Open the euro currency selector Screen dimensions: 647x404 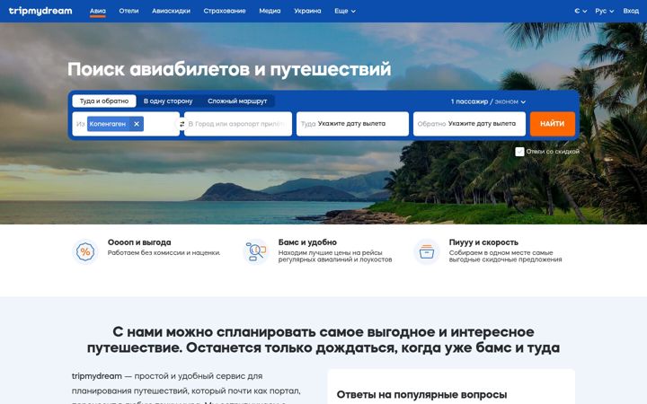coord(581,11)
